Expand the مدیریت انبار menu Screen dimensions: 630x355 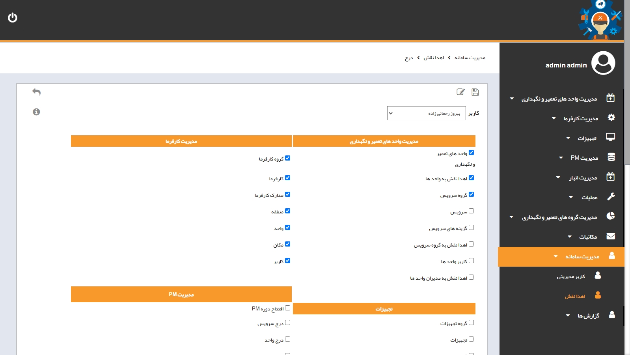(x=583, y=178)
